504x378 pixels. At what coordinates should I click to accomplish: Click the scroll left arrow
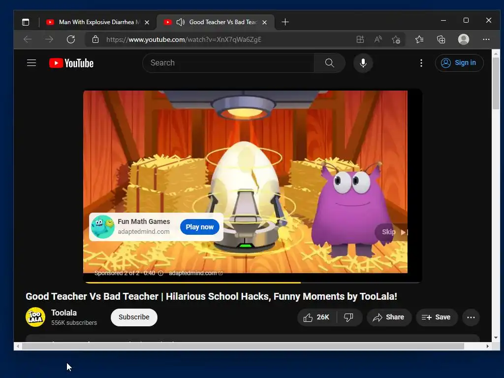coord(18,346)
